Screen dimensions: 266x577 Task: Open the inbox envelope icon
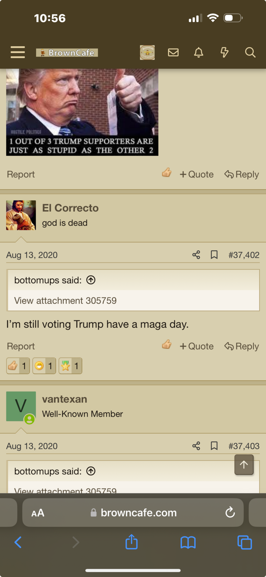(x=173, y=53)
